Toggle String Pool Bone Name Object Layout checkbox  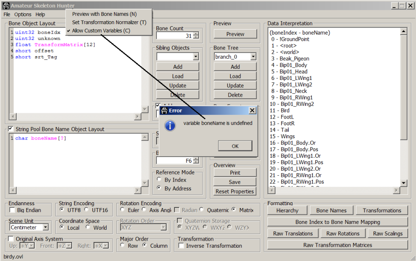click(x=10, y=129)
